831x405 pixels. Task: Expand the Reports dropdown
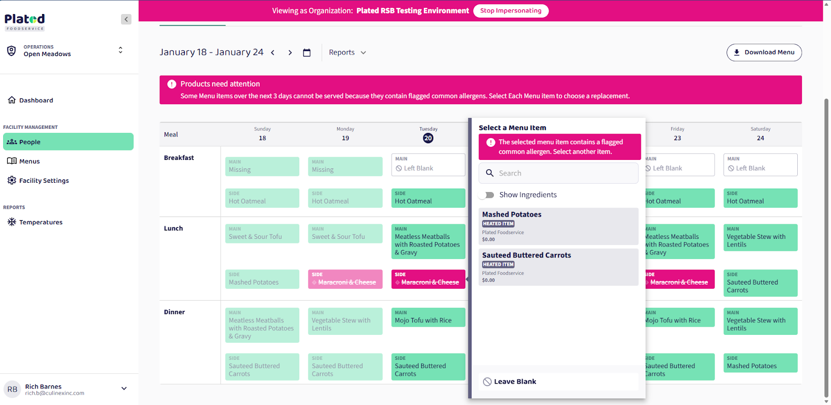click(x=347, y=52)
